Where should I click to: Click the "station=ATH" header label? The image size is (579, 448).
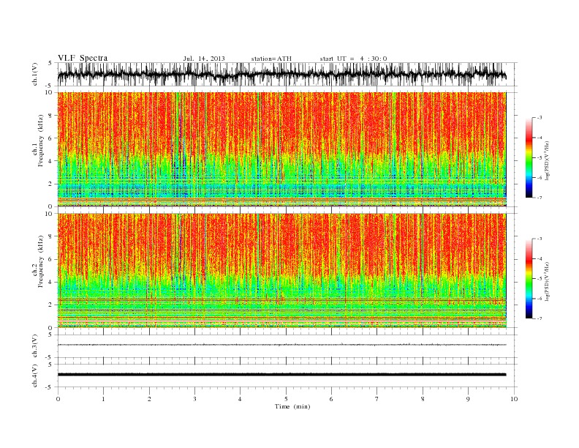271,59
